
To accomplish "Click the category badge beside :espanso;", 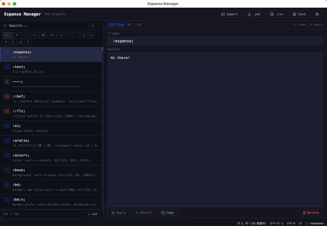I will (7, 52).
